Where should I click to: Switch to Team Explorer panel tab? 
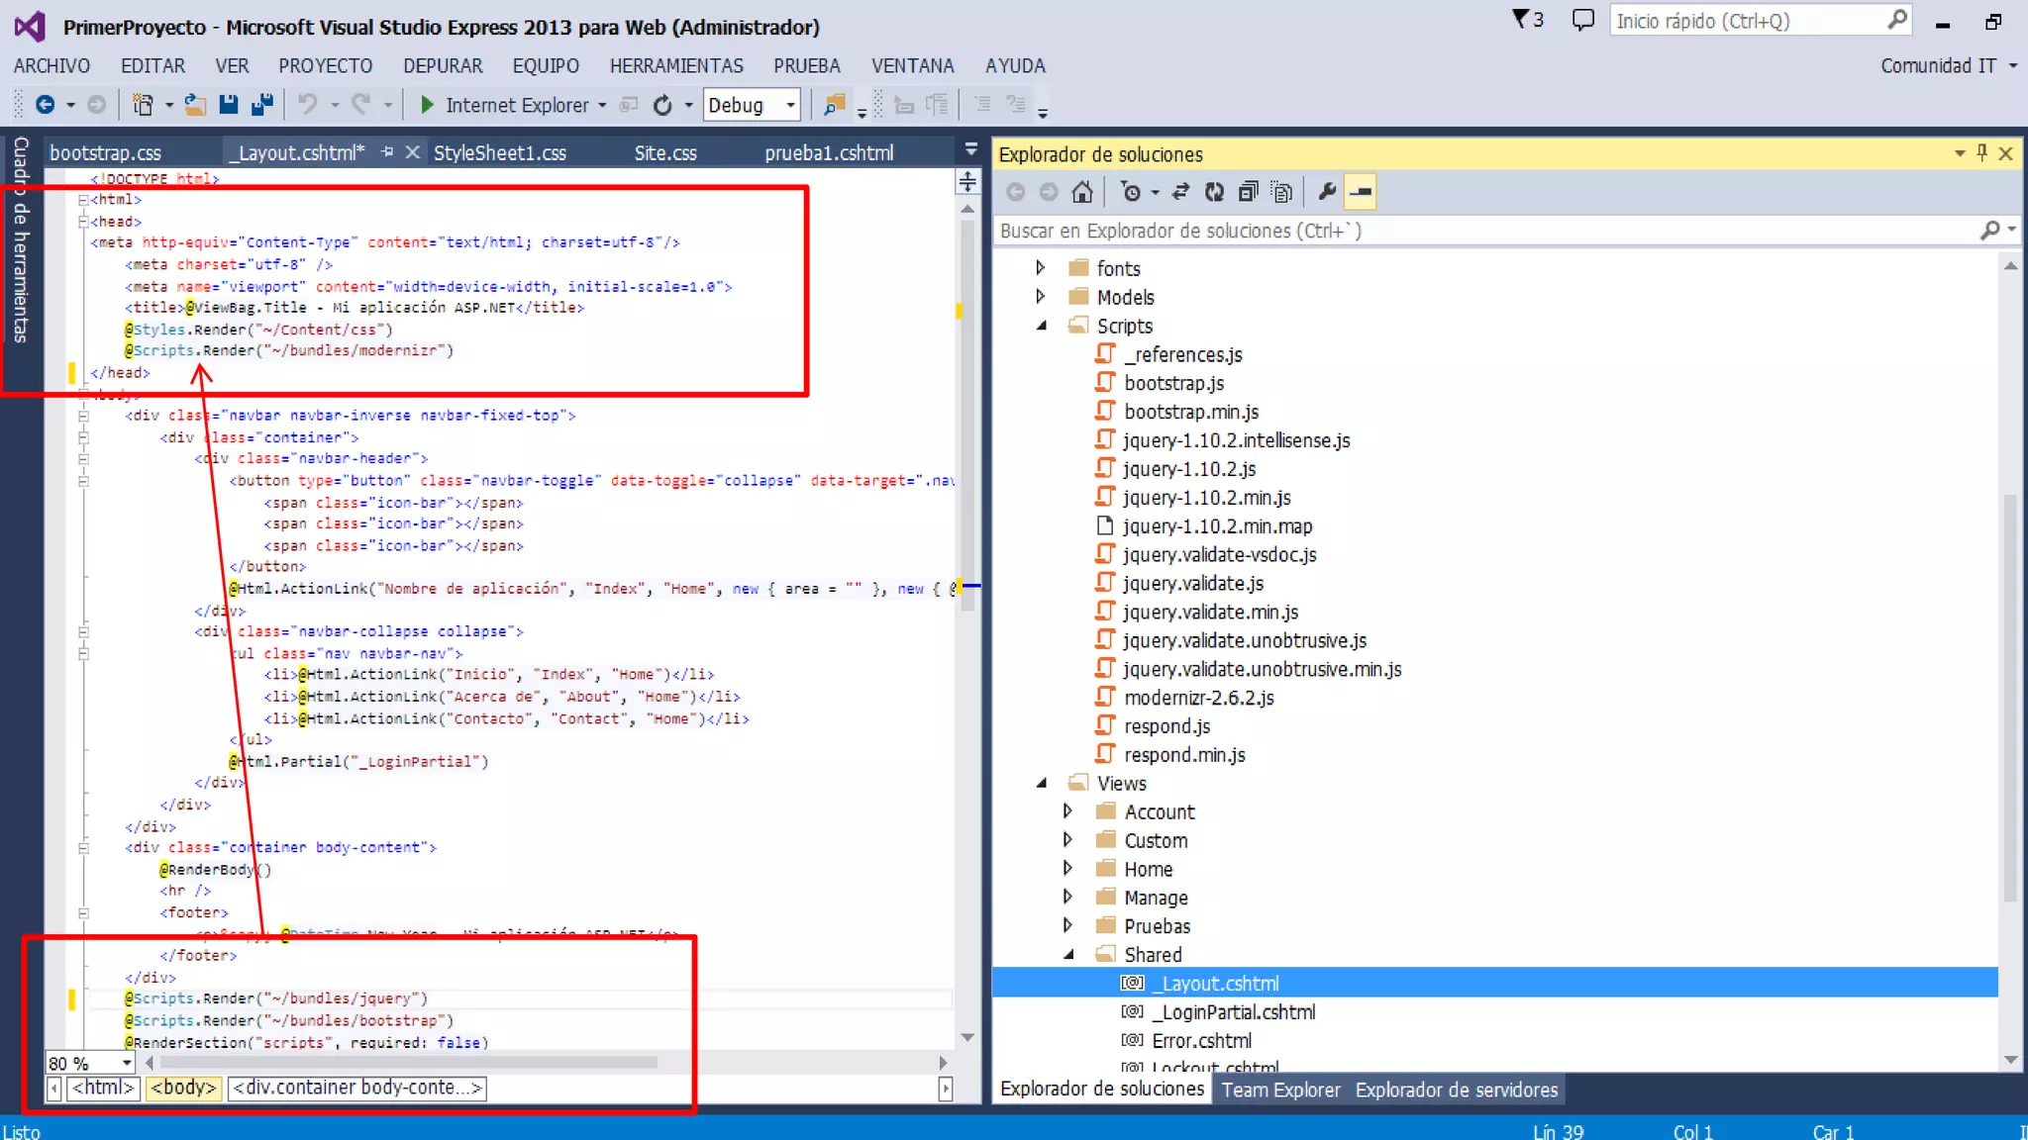point(1280,1090)
